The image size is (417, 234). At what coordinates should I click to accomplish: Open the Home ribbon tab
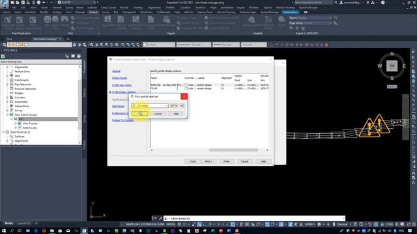pyautogui.click(x=6, y=12)
